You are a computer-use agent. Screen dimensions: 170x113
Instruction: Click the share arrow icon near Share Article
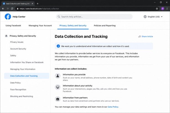tap(140, 36)
